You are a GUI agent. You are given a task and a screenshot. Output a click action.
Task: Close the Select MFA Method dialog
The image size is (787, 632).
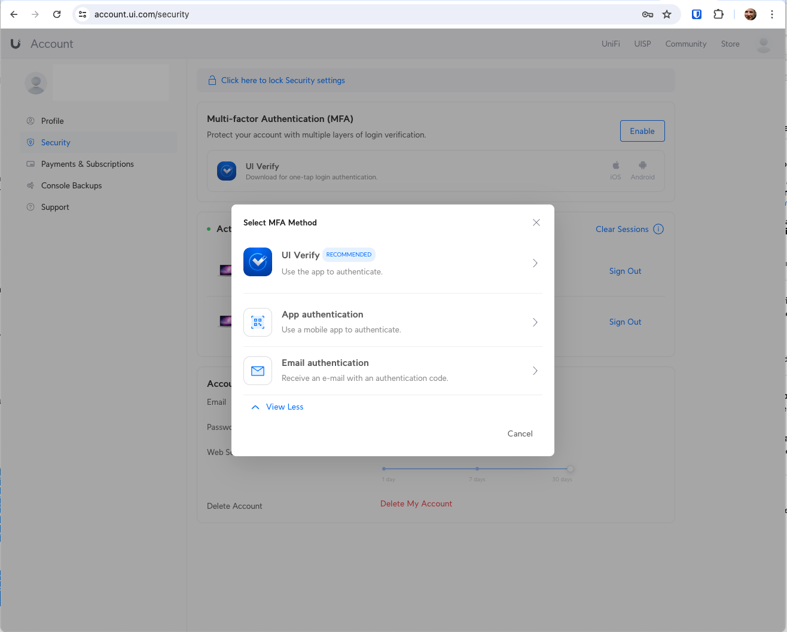tap(536, 222)
